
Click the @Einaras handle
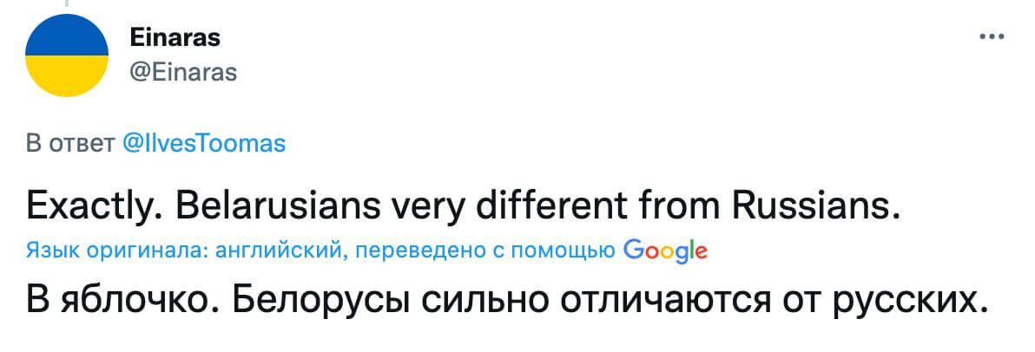click(182, 73)
